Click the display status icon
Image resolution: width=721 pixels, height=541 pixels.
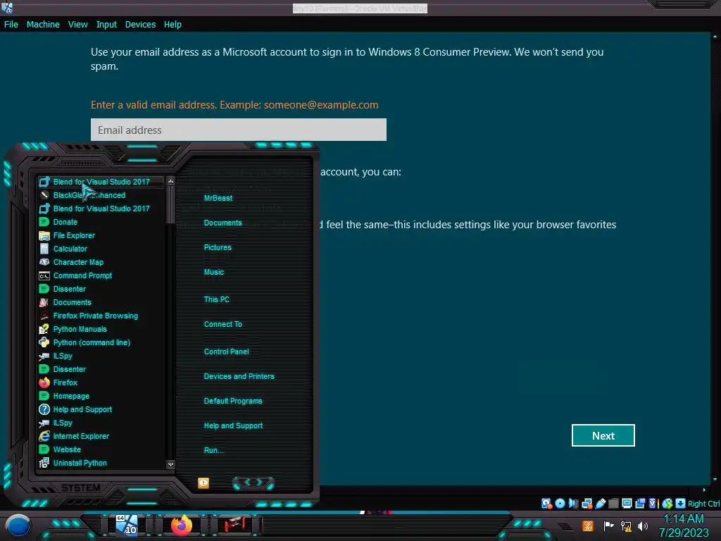pos(627,503)
